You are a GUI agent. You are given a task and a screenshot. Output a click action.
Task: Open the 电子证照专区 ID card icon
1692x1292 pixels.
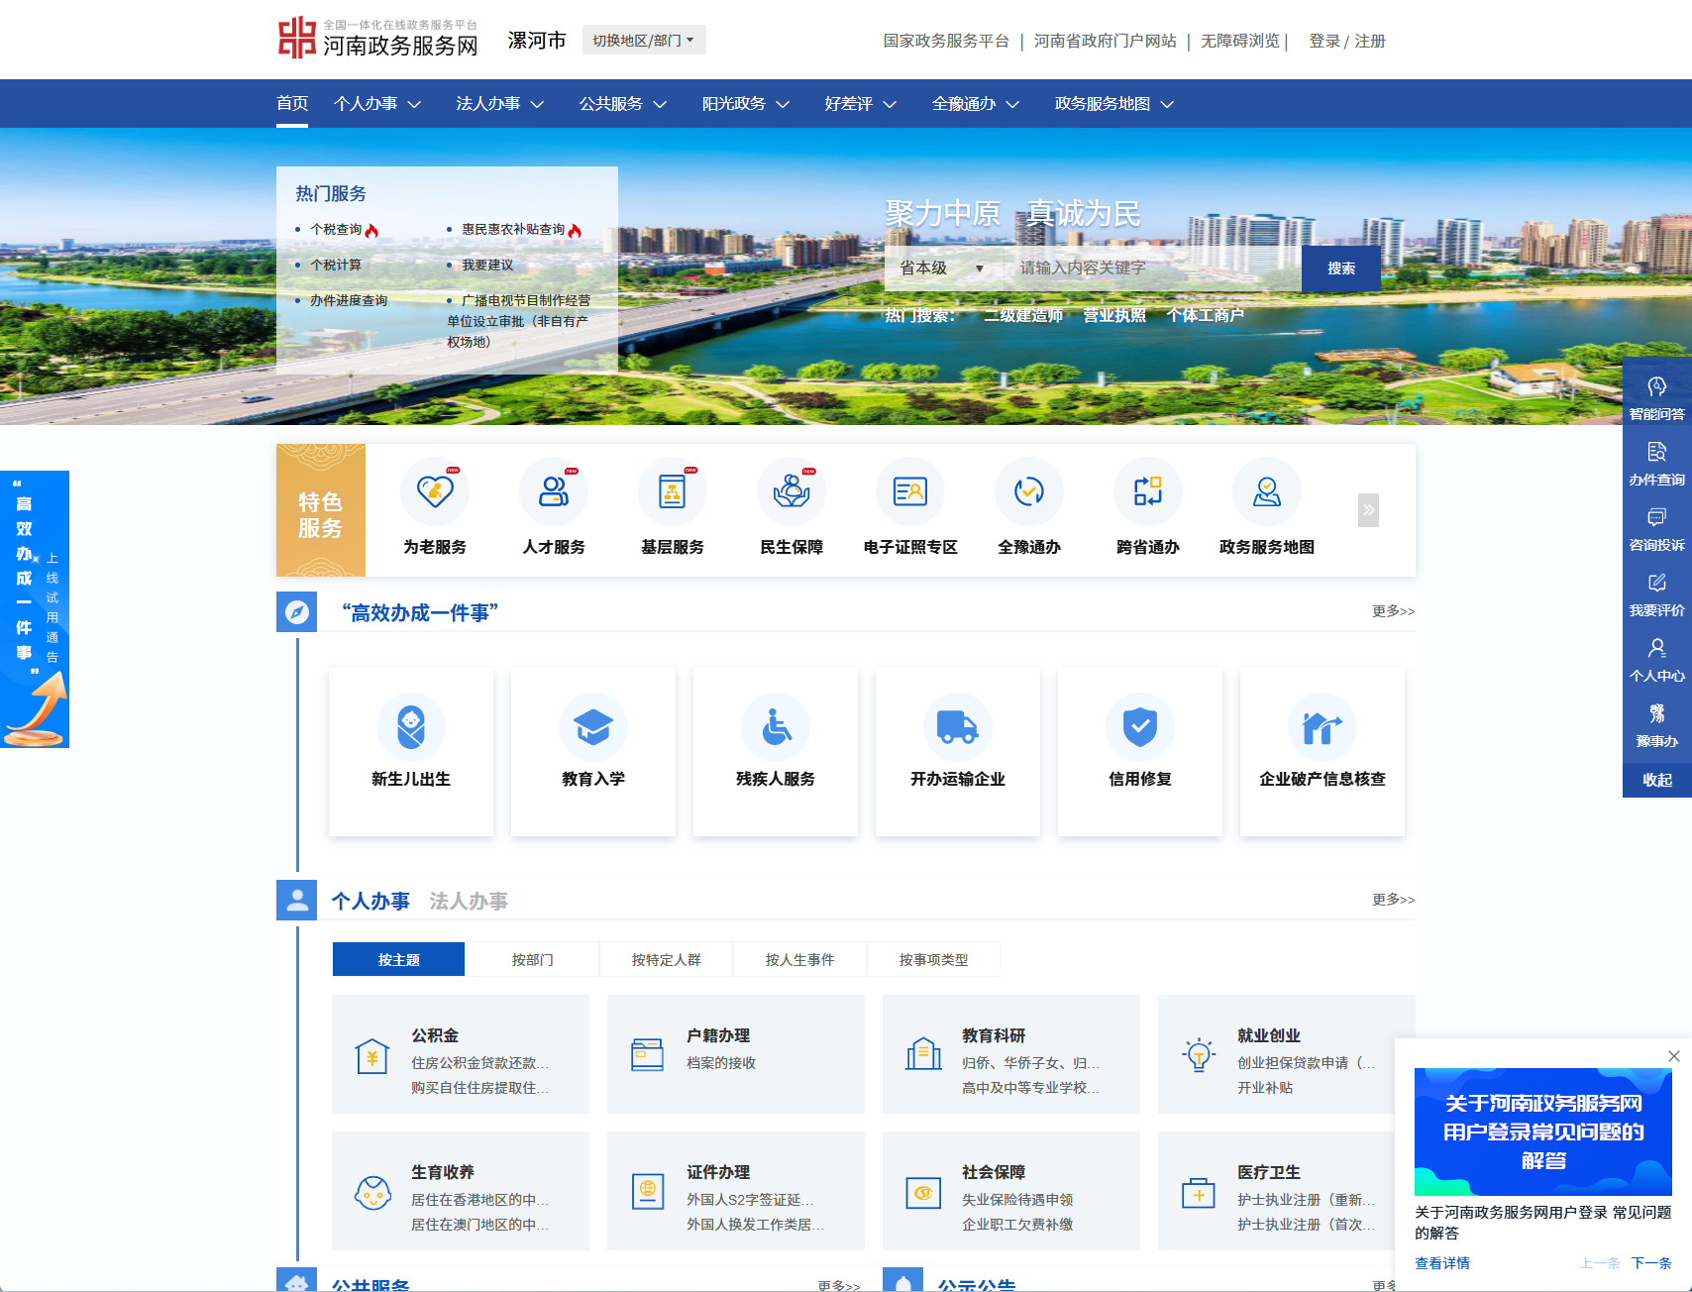pos(910,491)
